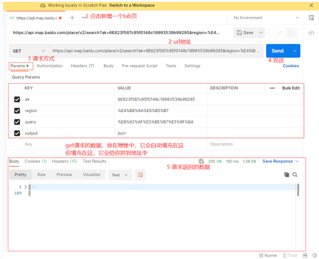The width and height of the screenshot is (319, 259).
Task: Open the Send button dropdown arrow
Action: (295, 51)
